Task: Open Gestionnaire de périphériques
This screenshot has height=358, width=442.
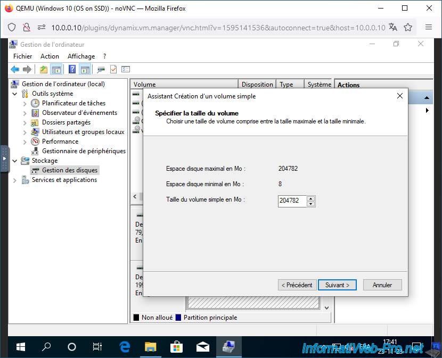Action: 84,151
